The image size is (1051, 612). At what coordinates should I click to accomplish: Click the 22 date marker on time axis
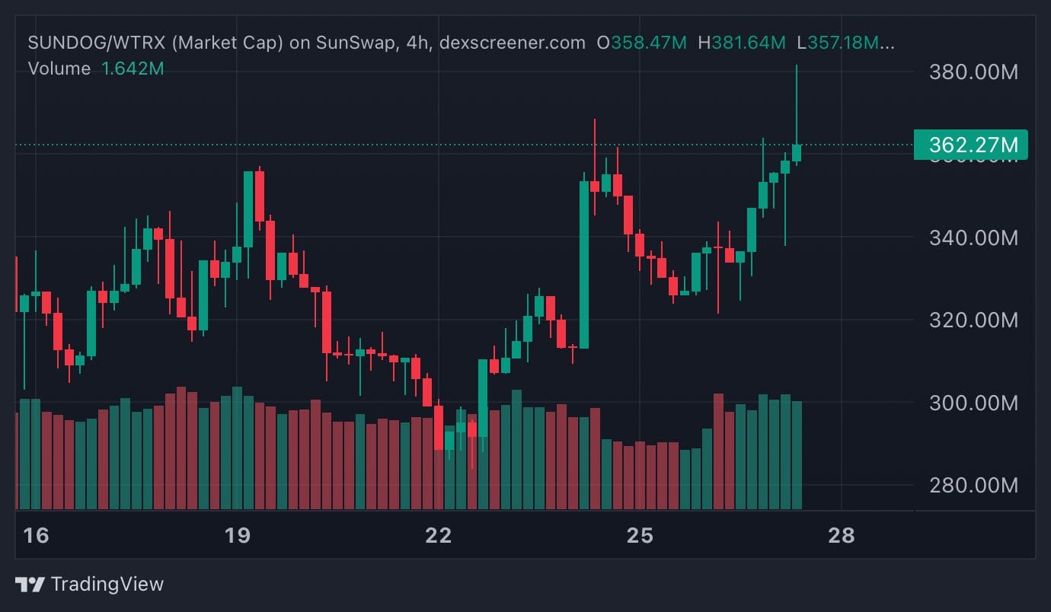[x=439, y=536]
